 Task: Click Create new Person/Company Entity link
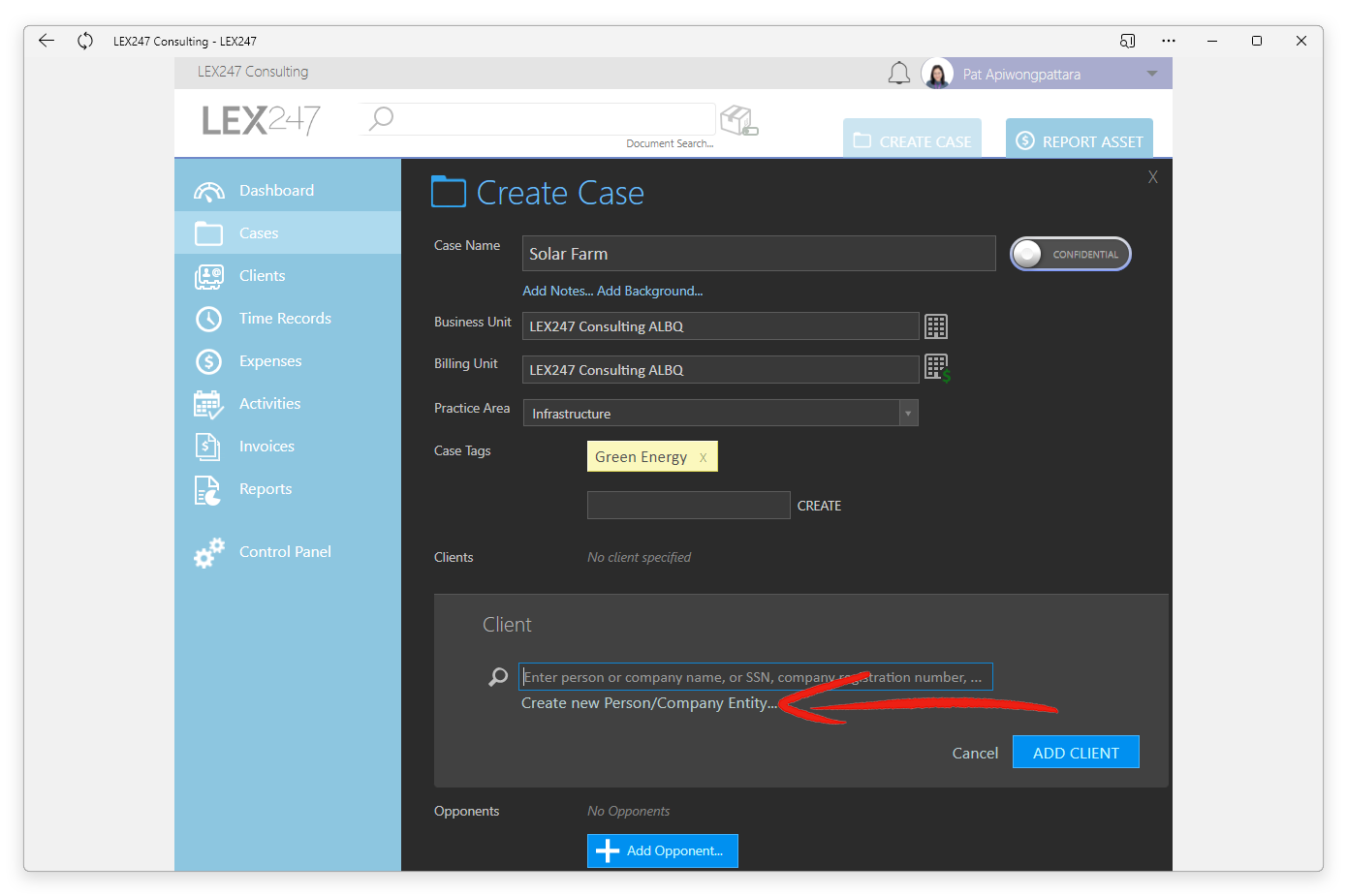click(649, 703)
